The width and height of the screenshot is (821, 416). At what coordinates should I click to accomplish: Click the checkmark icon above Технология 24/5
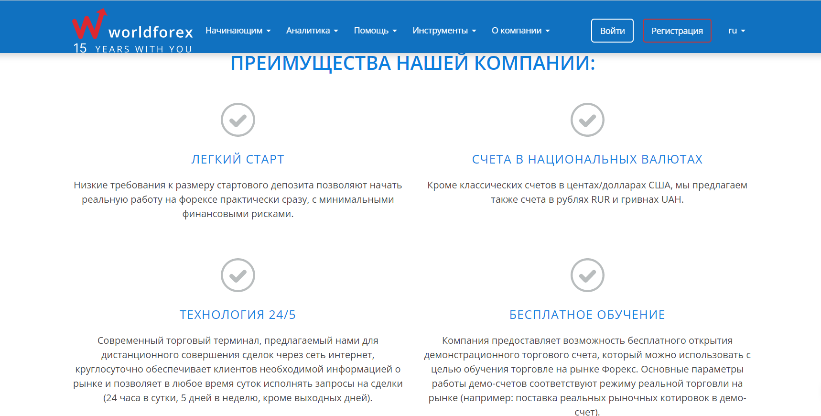click(238, 275)
